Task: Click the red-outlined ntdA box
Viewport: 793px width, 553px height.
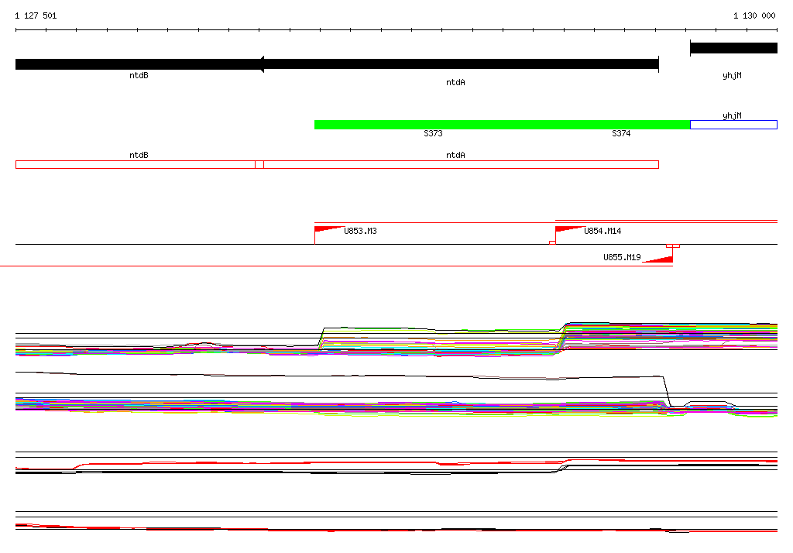Action: [x=461, y=164]
